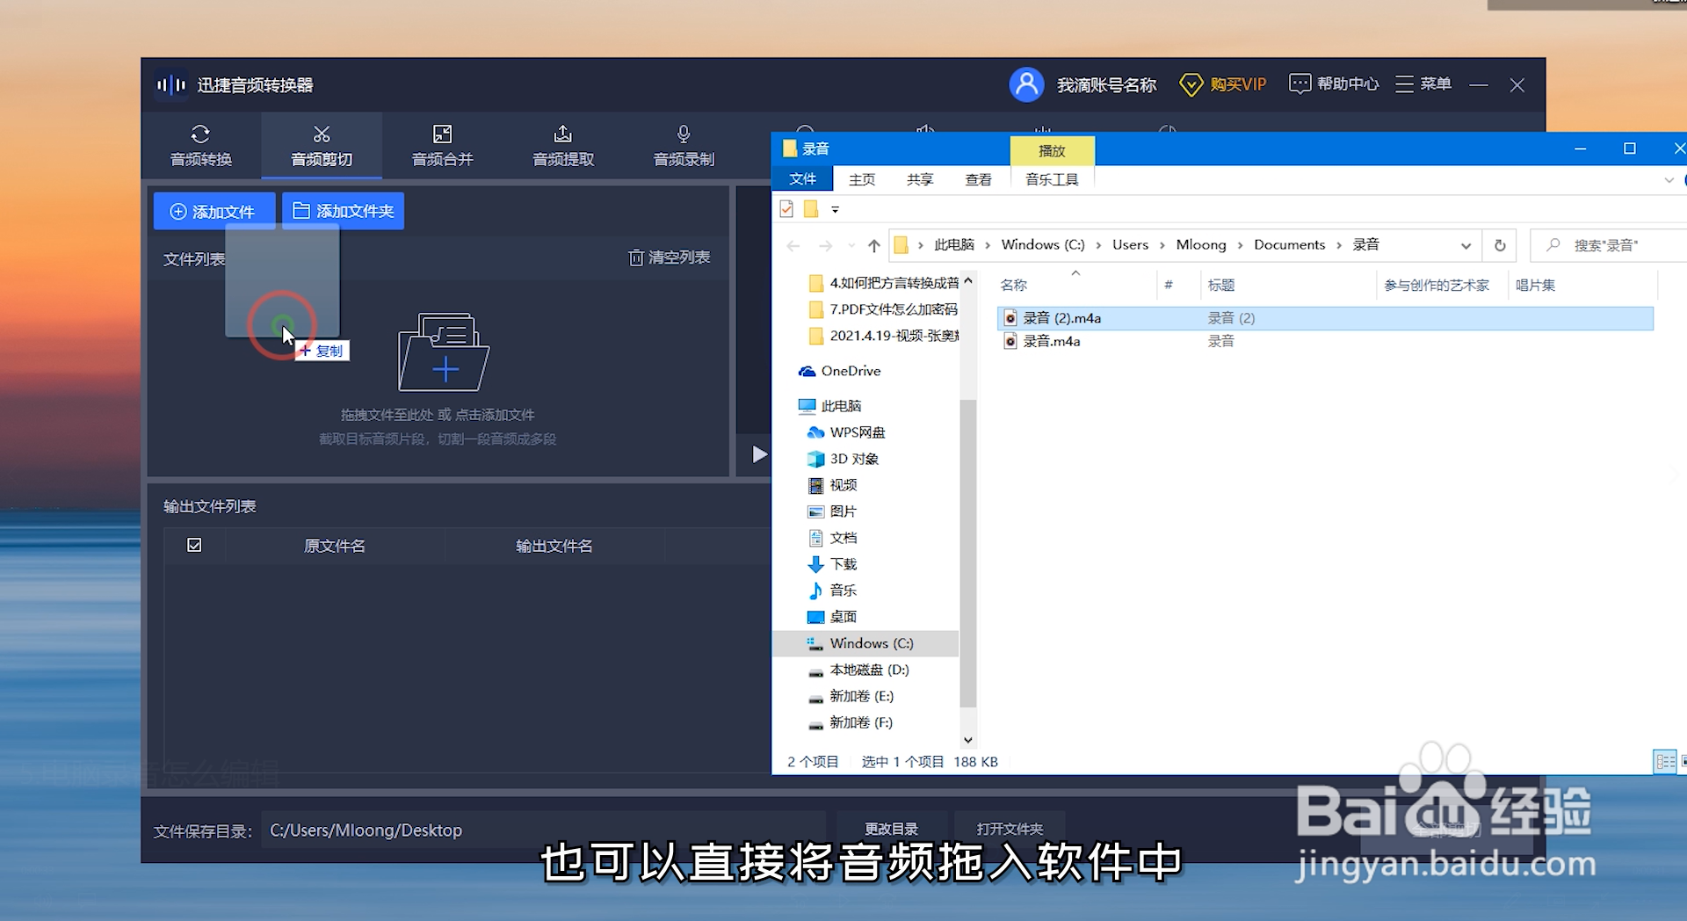Viewport: 1687px width, 921px height.
Task: Click Mloong in the address breadcrumb
Action: [x=1201, y=245]
